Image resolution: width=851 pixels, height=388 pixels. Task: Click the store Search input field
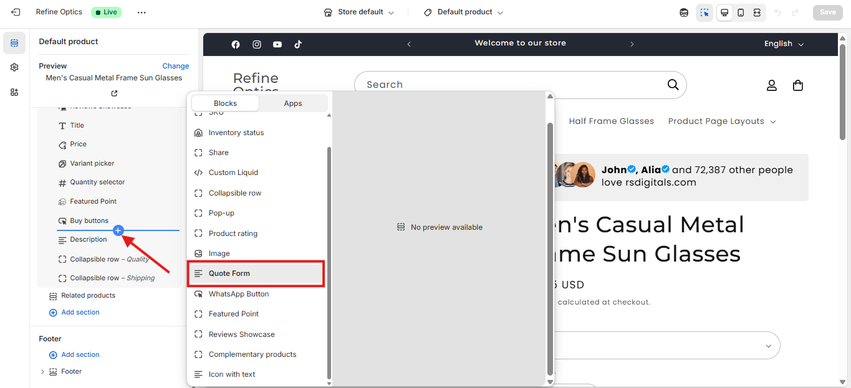pyautogui.click(x=511, y=85)
